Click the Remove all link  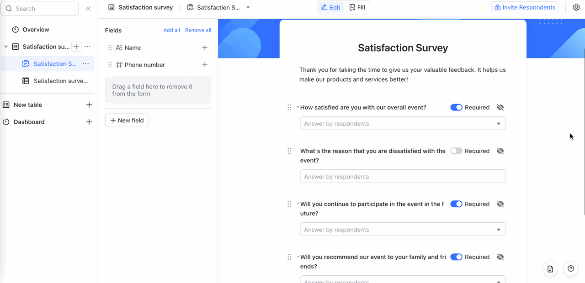[198, 30]
